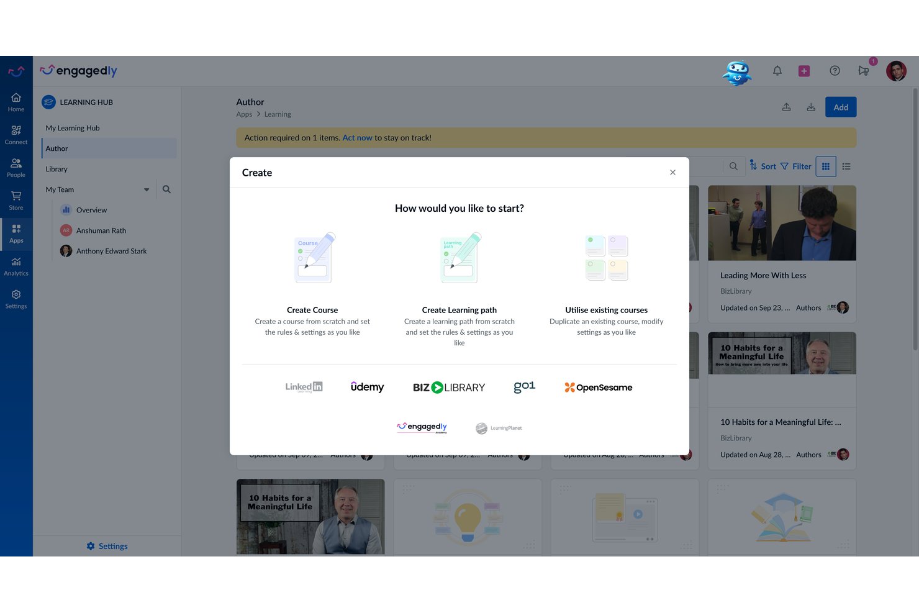919x613 pixels.
Task: Follow the Act now link
Action: [357, 138]
